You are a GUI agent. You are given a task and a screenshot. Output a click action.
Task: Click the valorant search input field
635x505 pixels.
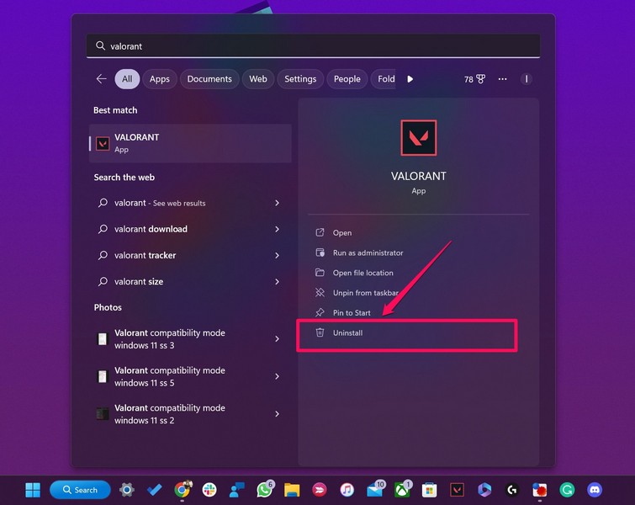[x=313, y=45]
